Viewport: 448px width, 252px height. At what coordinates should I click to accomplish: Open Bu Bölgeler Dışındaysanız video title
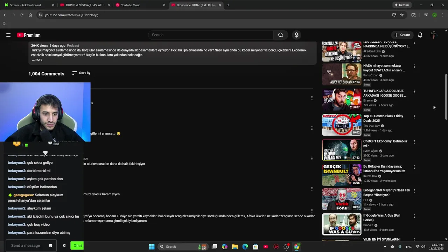(x=384, y=169)
